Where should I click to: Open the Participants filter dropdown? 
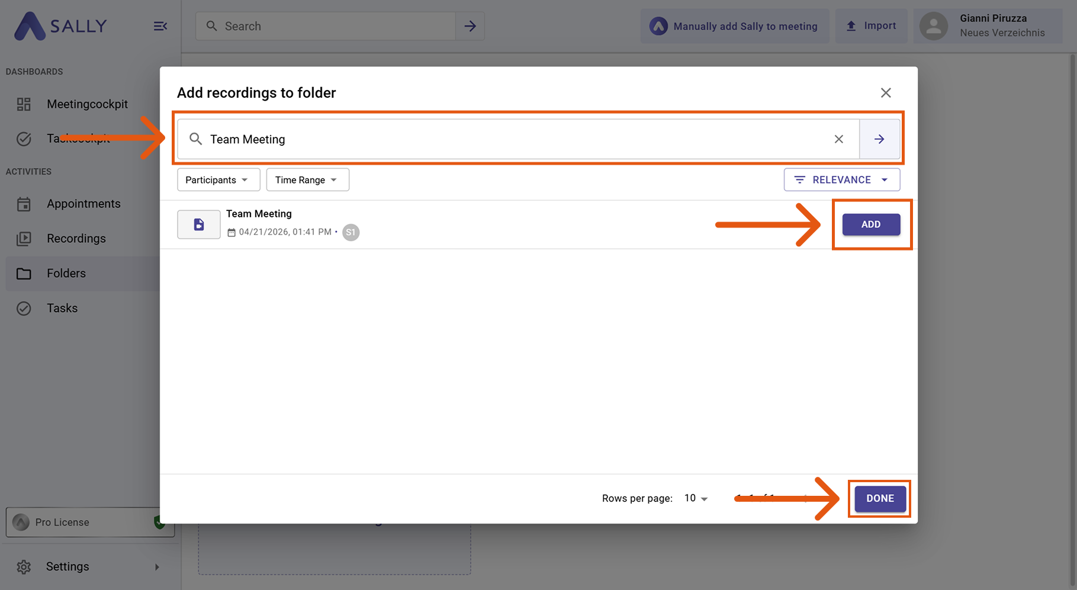(x=218, y=180)
